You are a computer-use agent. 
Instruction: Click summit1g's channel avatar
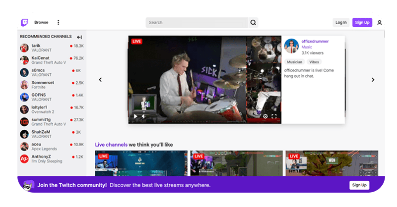(24, 122)
